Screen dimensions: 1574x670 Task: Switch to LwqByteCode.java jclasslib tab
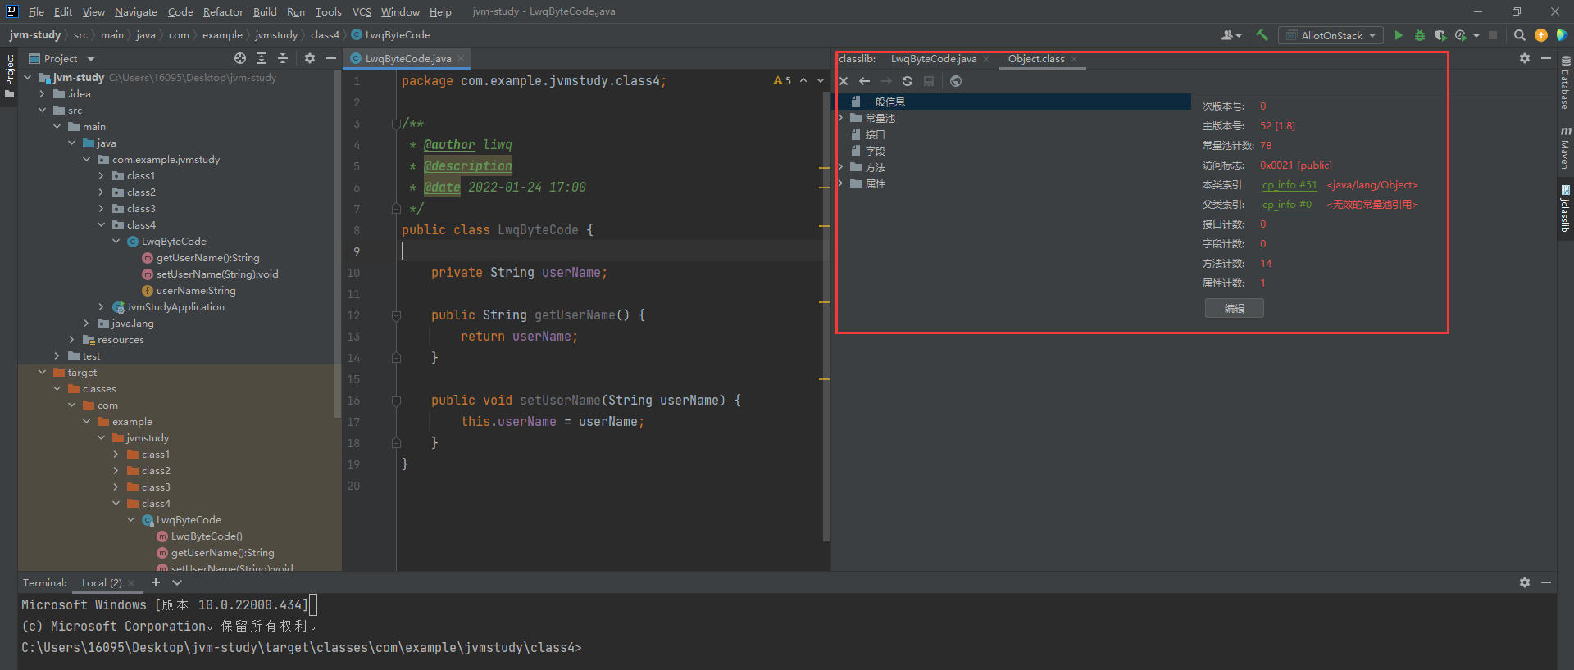[x=934, y=59]
